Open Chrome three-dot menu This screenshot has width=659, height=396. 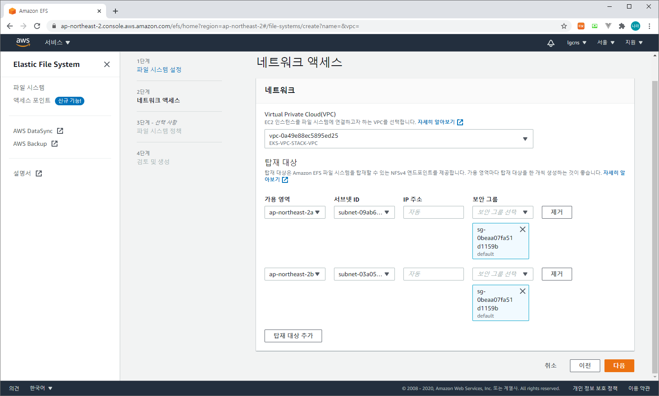pos(649,26)
